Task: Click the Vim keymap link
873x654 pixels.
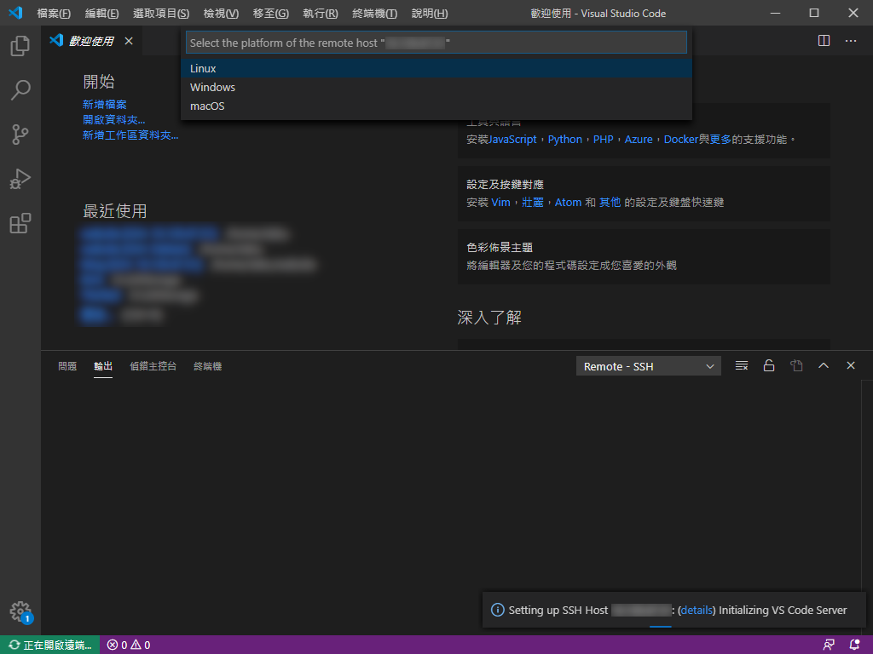Action: 500,203
